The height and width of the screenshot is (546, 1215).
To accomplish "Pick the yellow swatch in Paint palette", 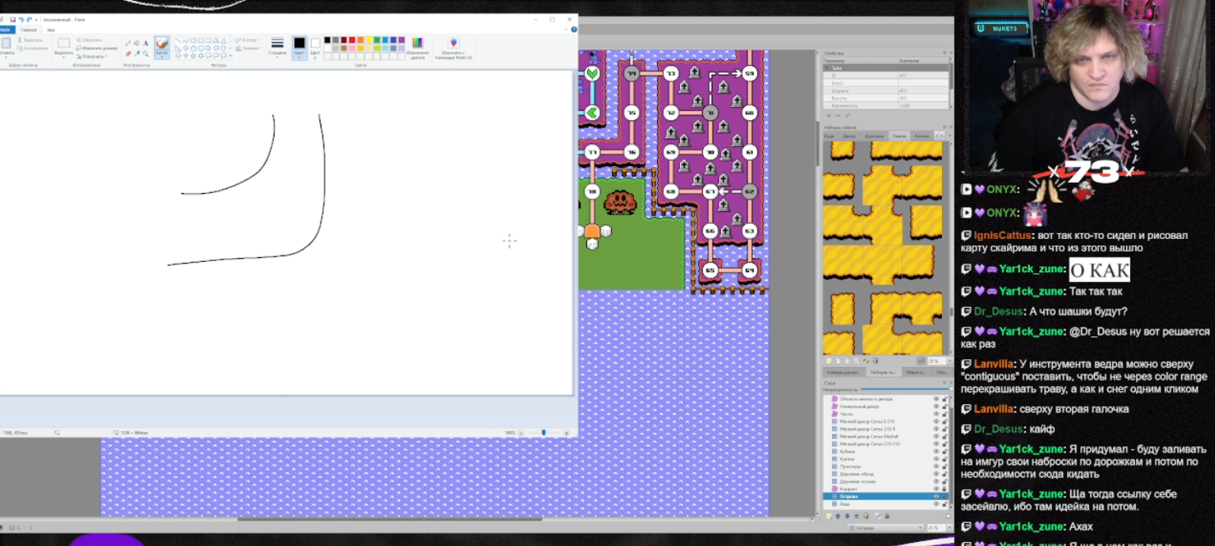I will click(x=369, y=40).
